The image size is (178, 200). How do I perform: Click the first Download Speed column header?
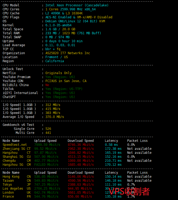coord(80,141)
